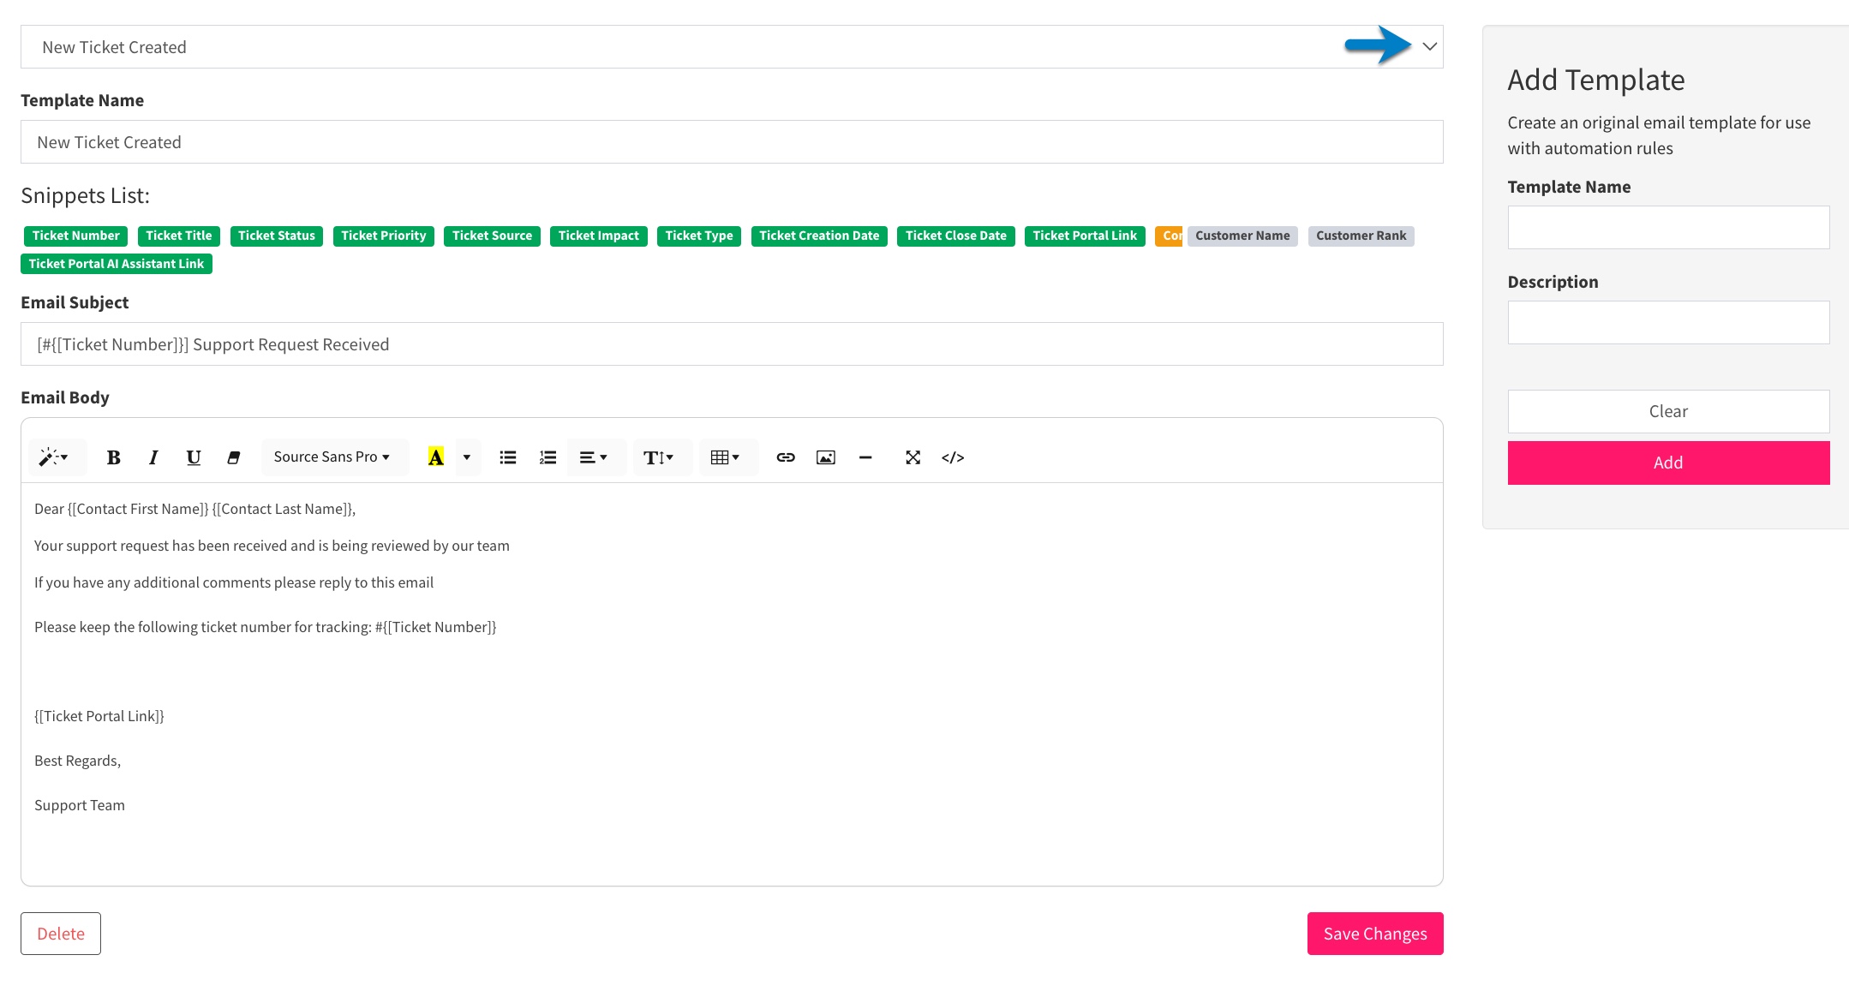Insert the Ticket Impact snippet

(x=599, y=236)
